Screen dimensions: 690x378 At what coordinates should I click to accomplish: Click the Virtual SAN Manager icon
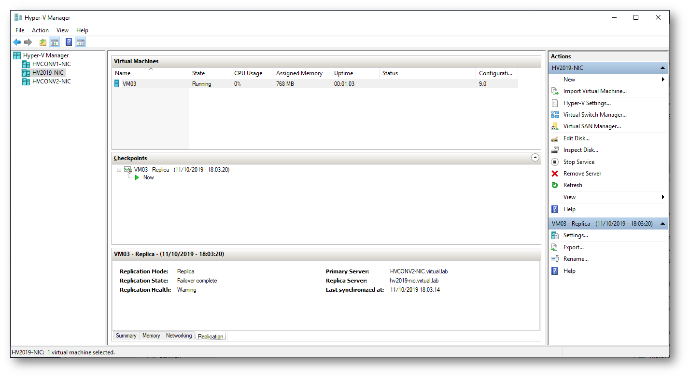click(555, 126)
